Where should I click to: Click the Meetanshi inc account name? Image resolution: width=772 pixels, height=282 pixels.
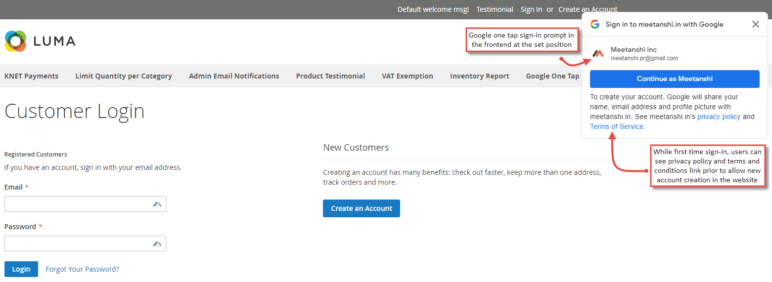pyautogui.click(x=634, y=49)
